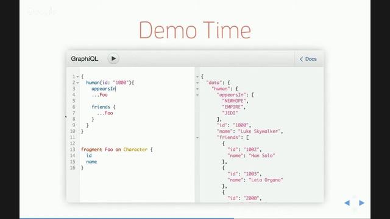Advance to next slide with right arrow
Viewport: 390px width, 219px height.
pyautogui.click(x=361, y=203)
